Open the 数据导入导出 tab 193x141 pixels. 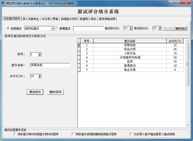pyautogui.click(x=88, y=19)
